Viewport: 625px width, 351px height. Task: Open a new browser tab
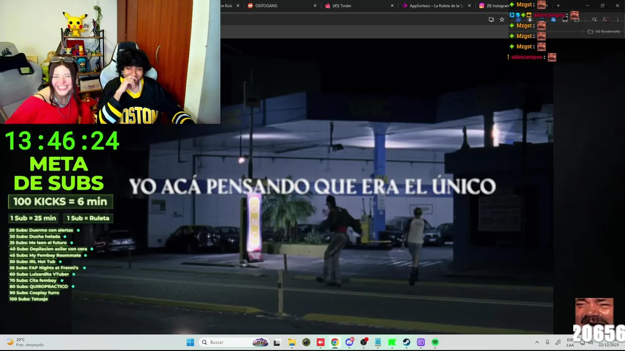click(558, 6)
